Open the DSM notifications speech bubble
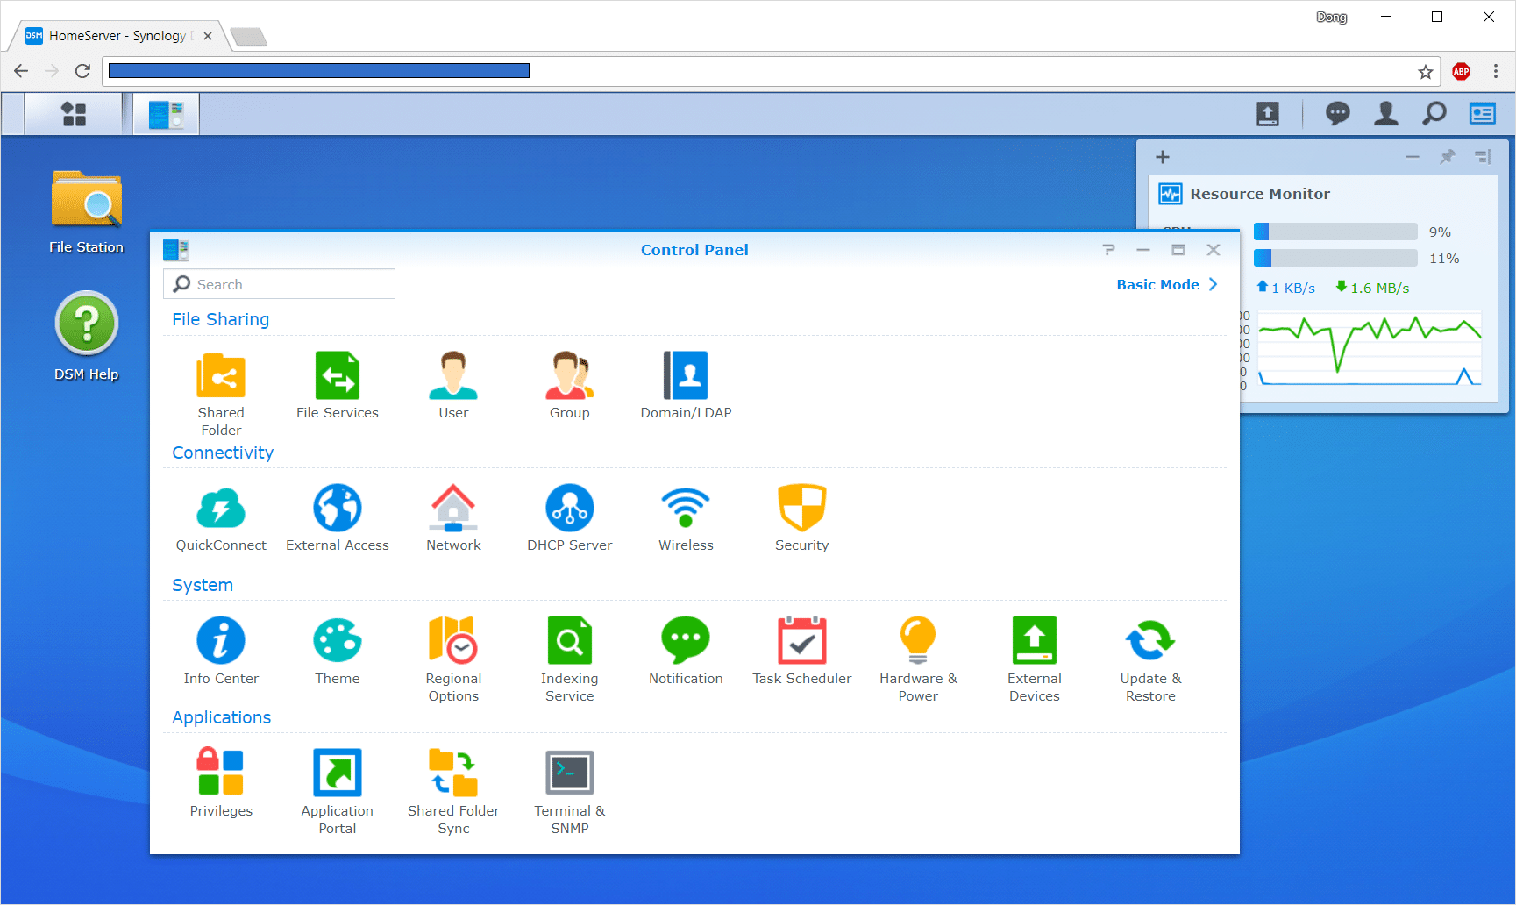 pos(1338,114)
